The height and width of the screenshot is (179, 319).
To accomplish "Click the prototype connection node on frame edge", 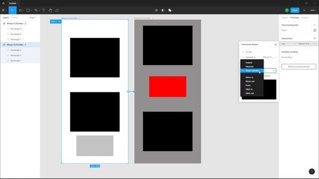I will pyautogui.click(x=128, y=91).
